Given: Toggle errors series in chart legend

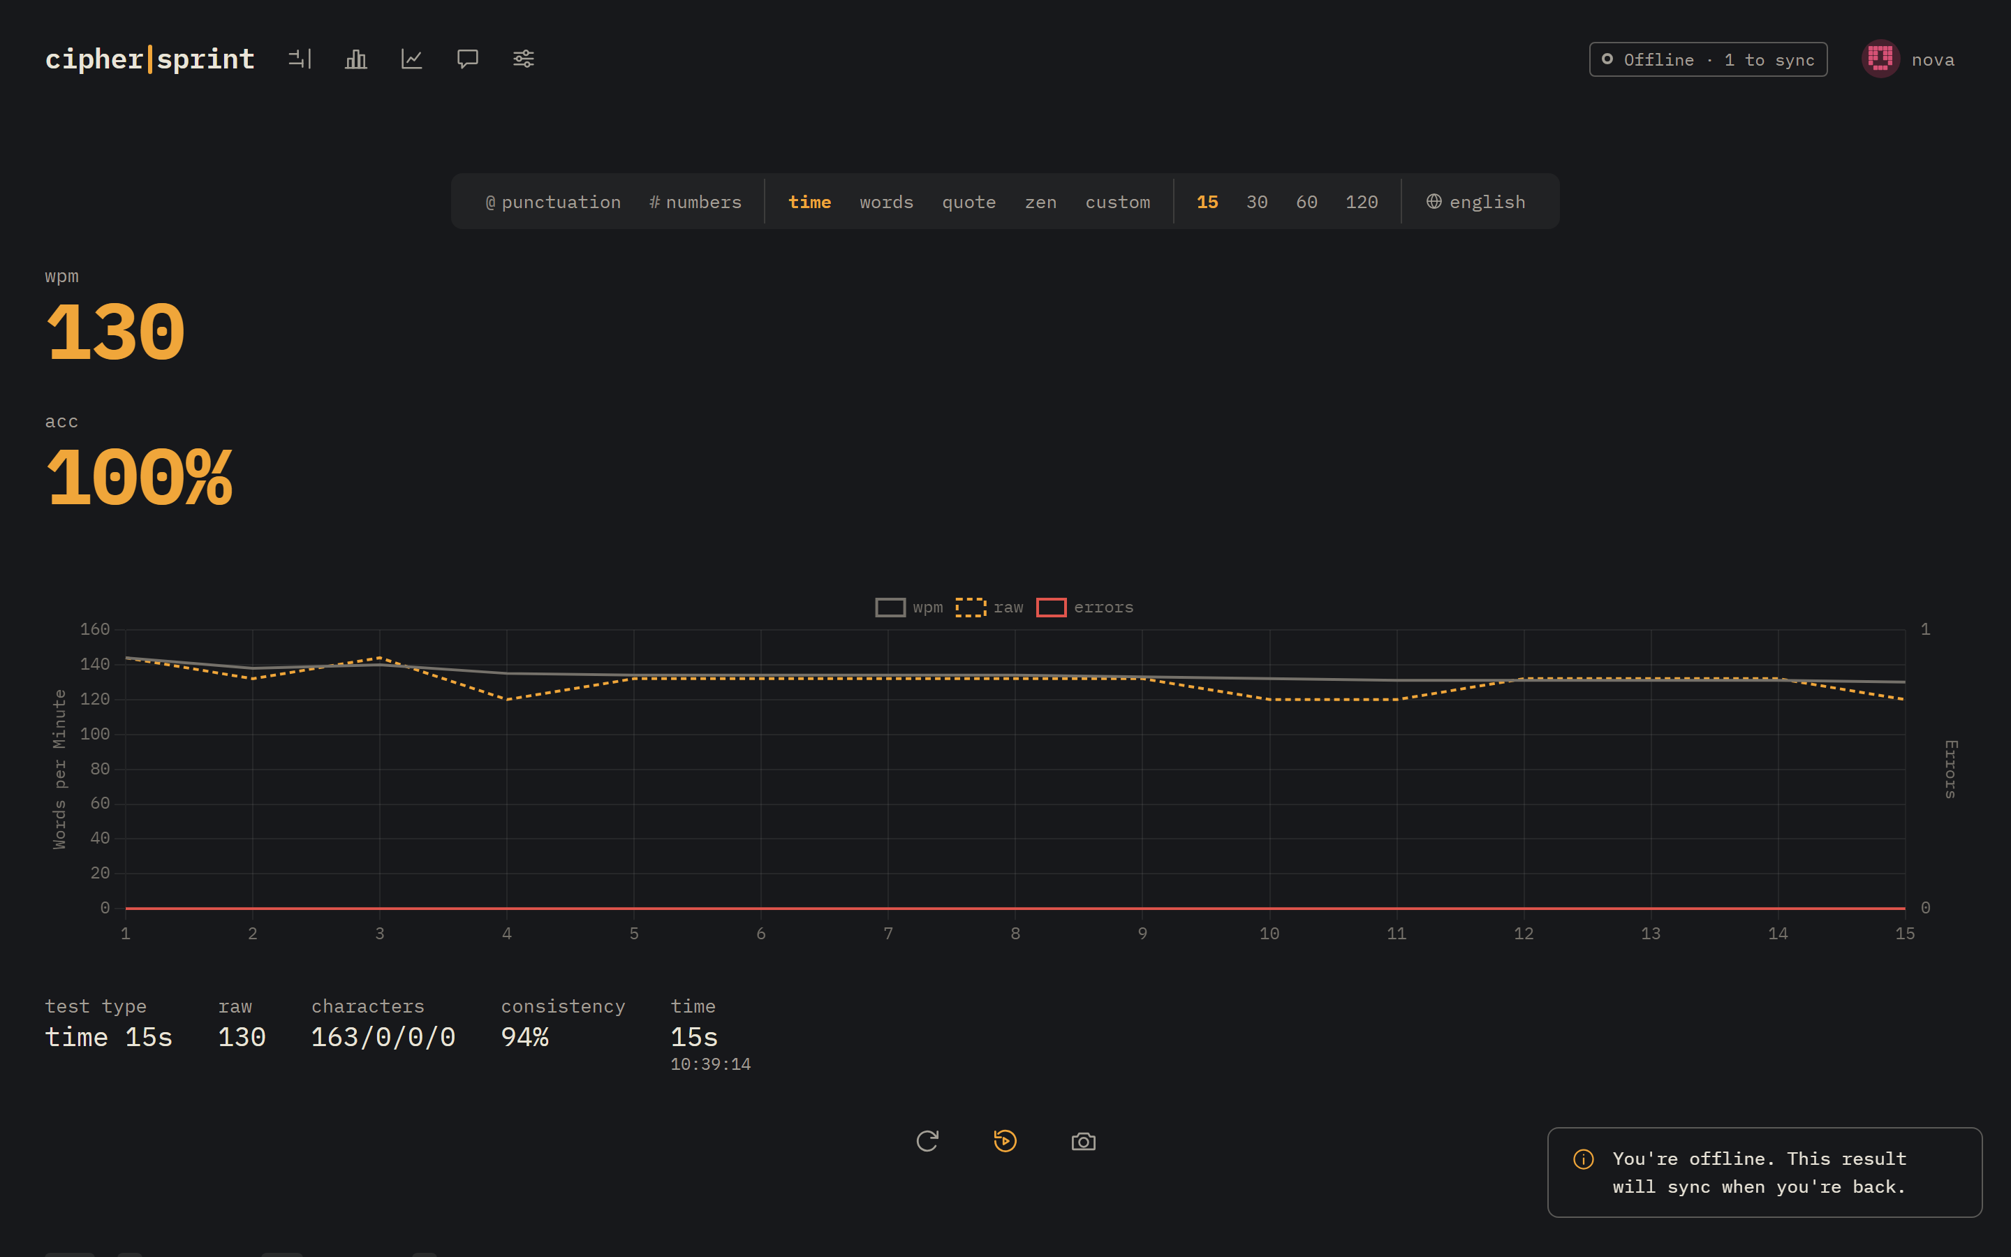Looking at the screenshot, I should pos(1085,608).
